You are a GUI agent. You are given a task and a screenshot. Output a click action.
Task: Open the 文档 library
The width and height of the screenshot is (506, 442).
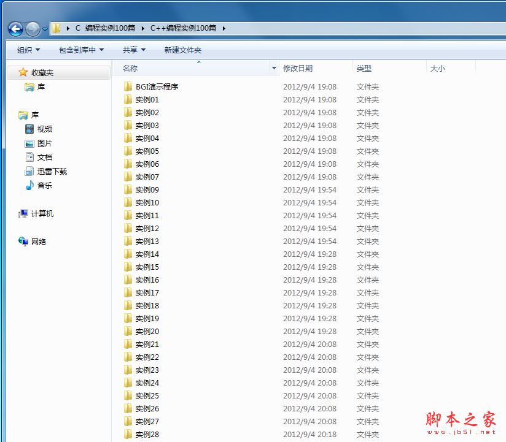(x=39, y=157)
